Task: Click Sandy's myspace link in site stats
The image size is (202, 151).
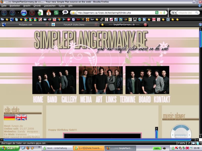Action: coord(32,131)
